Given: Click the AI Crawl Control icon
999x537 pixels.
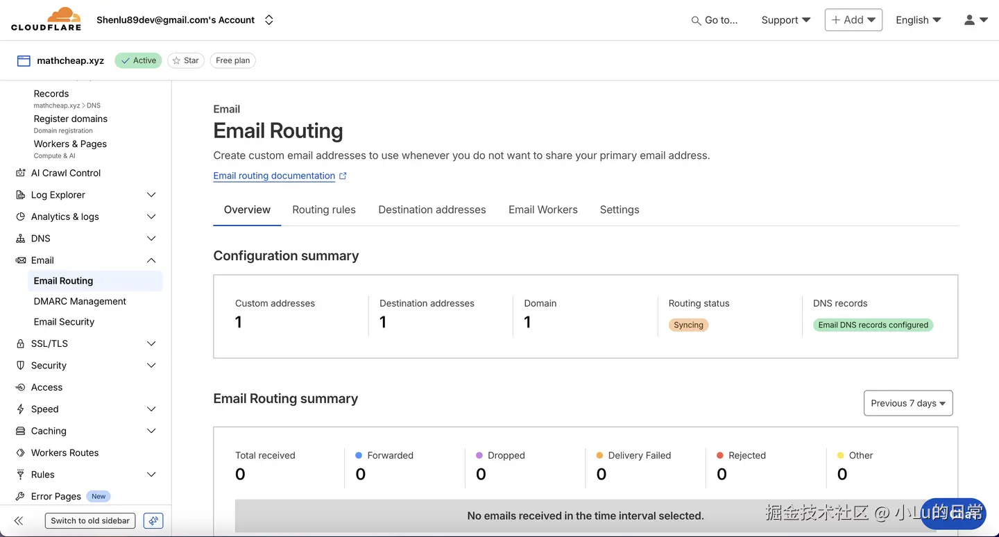Looking at the screenshot, I should 21,173.
